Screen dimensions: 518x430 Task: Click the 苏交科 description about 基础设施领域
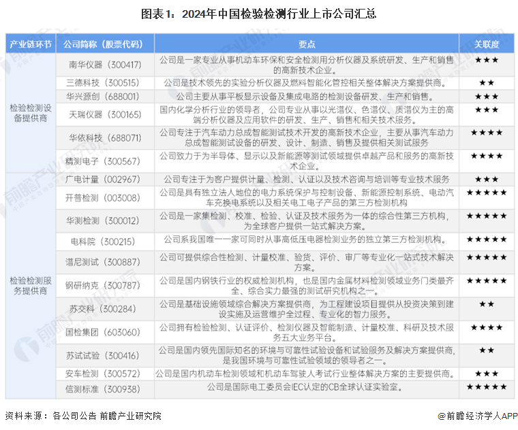point(307,309)
